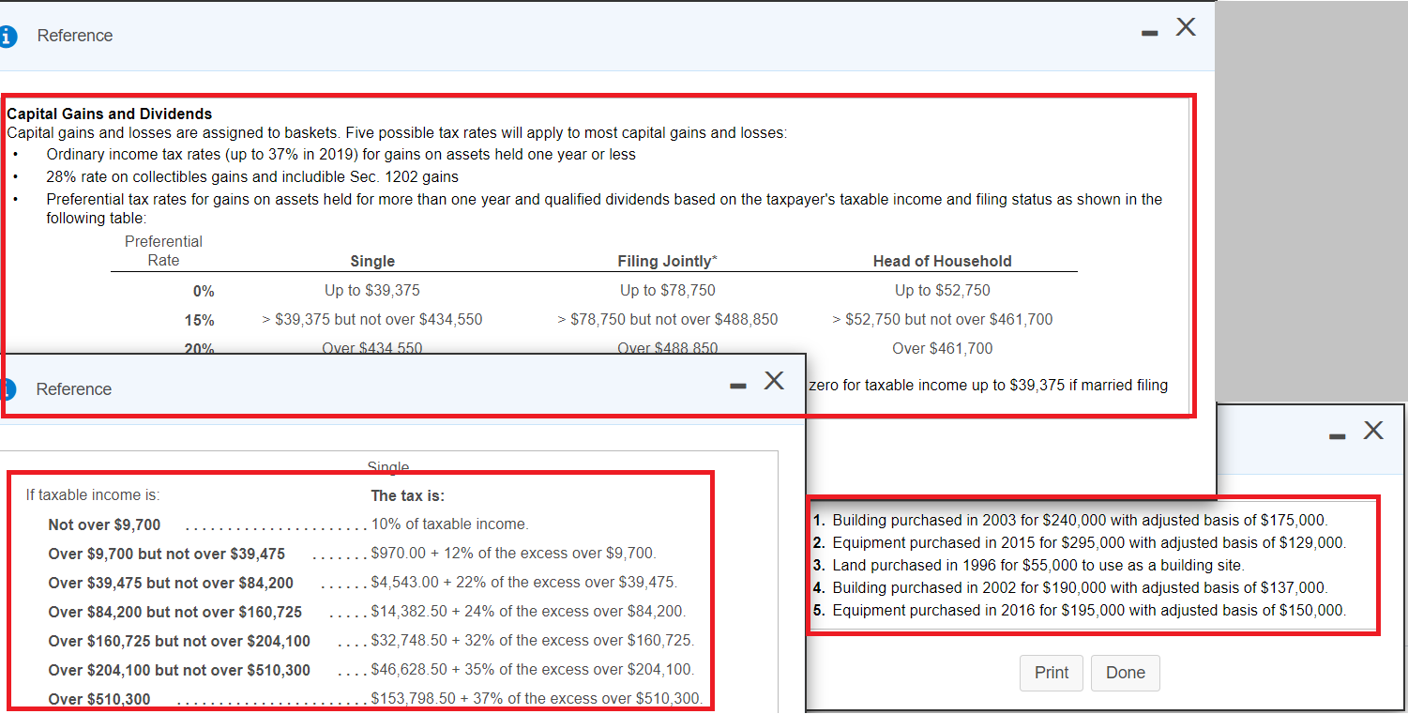1408x714 pixels.
Task: Select 'Over $84,200 but not over $160,725'
Action: tap(175, 612)
